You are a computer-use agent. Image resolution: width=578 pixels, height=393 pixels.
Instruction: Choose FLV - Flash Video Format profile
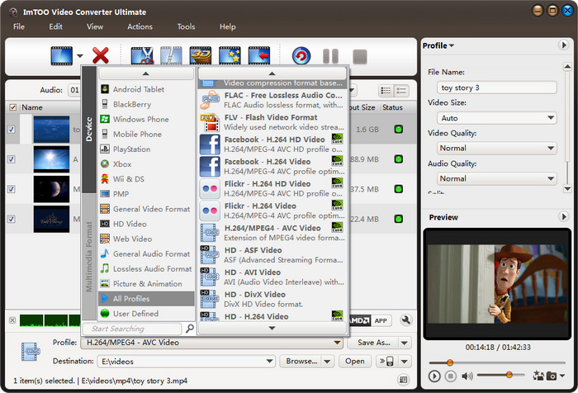[272, 122]
